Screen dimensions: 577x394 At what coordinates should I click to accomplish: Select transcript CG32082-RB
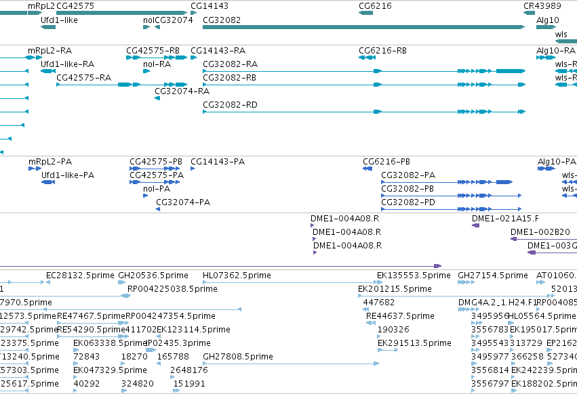click(363, 85)
